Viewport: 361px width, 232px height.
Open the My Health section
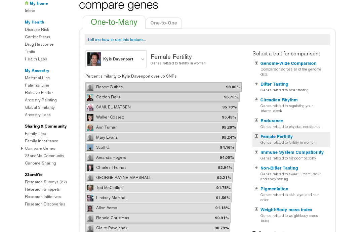point(35,22)
